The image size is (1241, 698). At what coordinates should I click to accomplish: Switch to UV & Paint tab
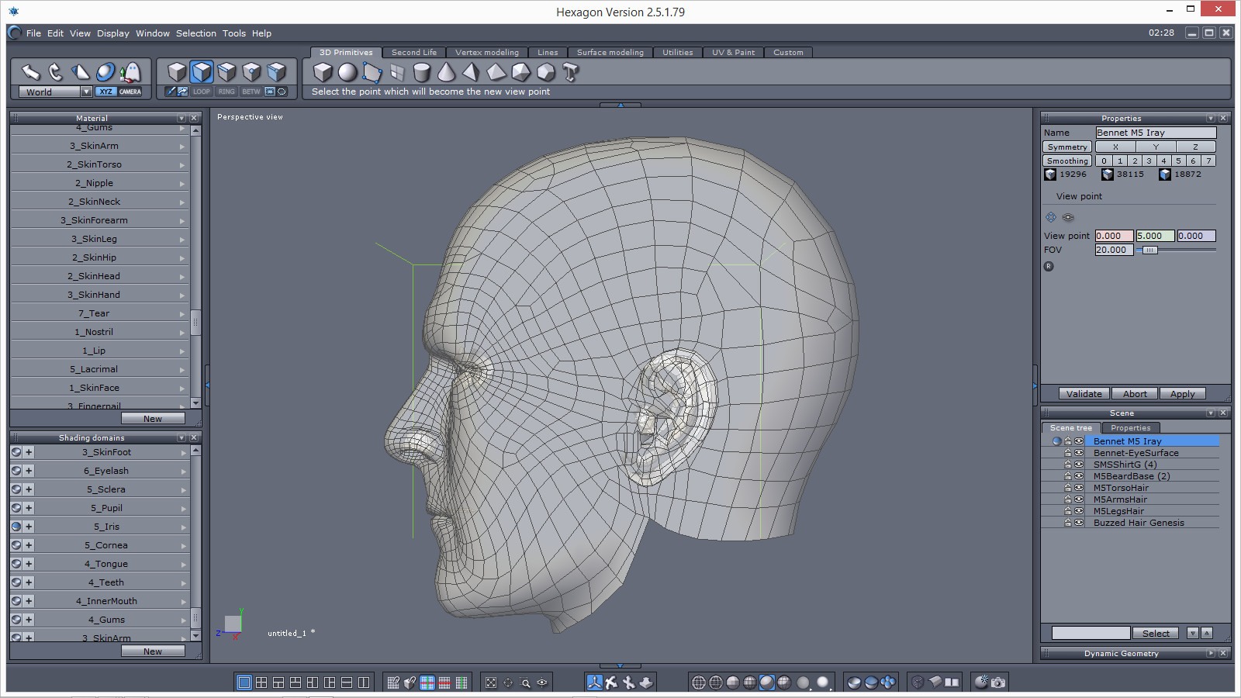[x=733, y=53]
